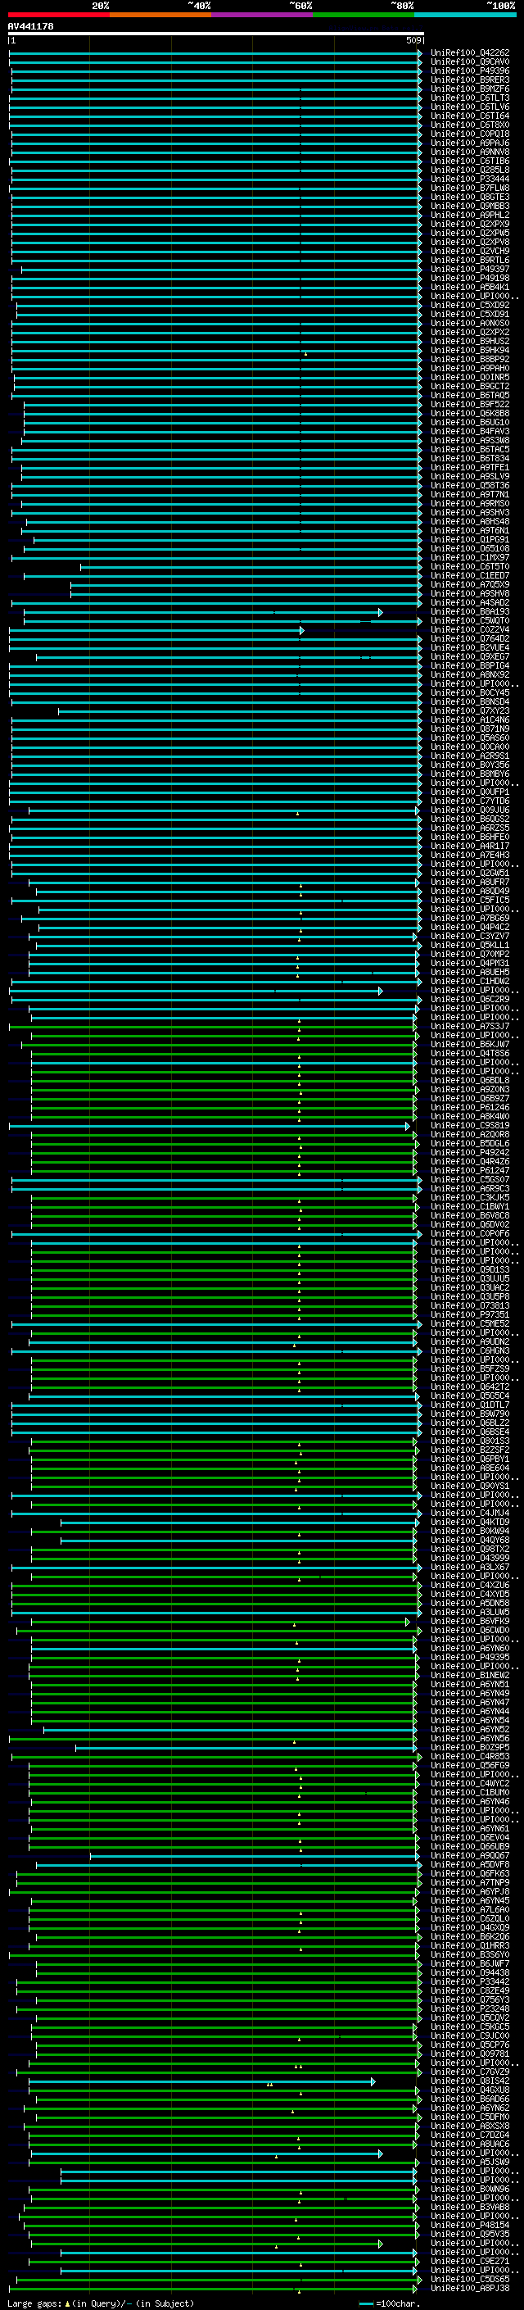Select hit label UniRef100_B6TAC5
The width and height of the screenshot is (524, 2310).
(x=470, y=449)
